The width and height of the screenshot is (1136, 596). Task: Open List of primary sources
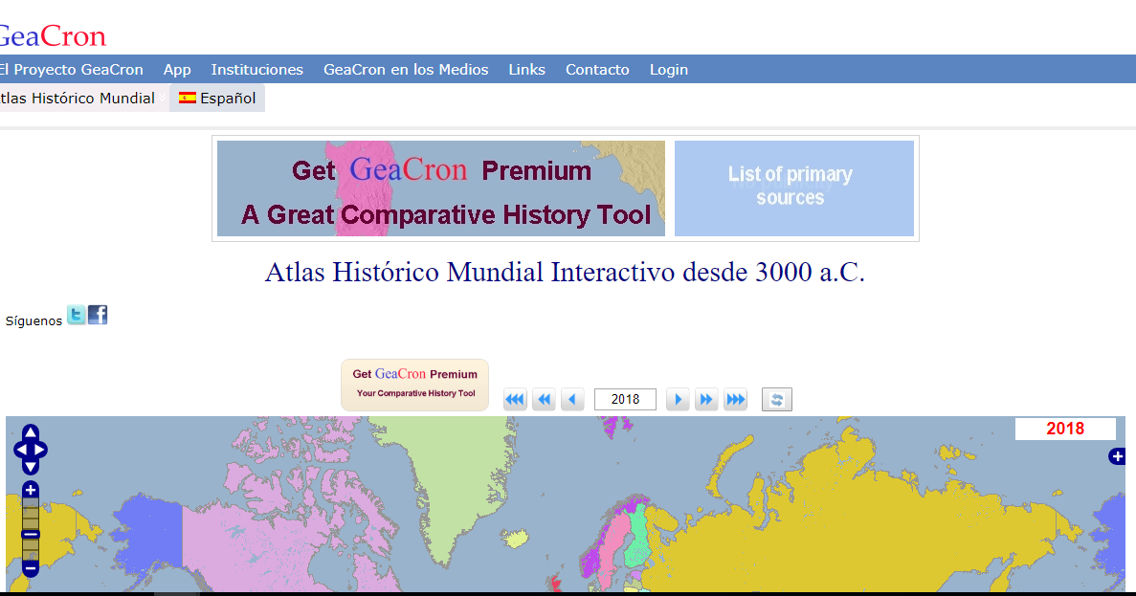(793, 188)
